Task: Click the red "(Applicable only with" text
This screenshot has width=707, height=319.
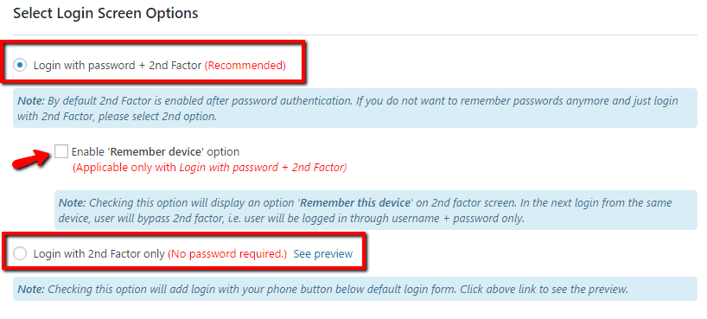Action: (125, 168)
